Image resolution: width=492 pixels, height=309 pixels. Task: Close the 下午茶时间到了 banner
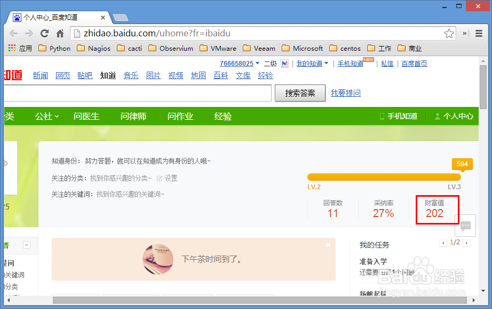pyautogui.click(x=328, y=244)
